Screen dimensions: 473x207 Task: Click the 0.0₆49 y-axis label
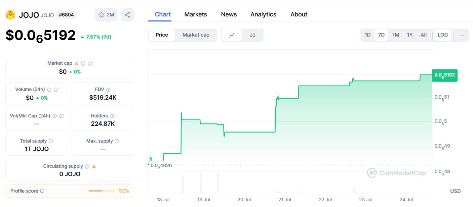[x=442, y=146]
